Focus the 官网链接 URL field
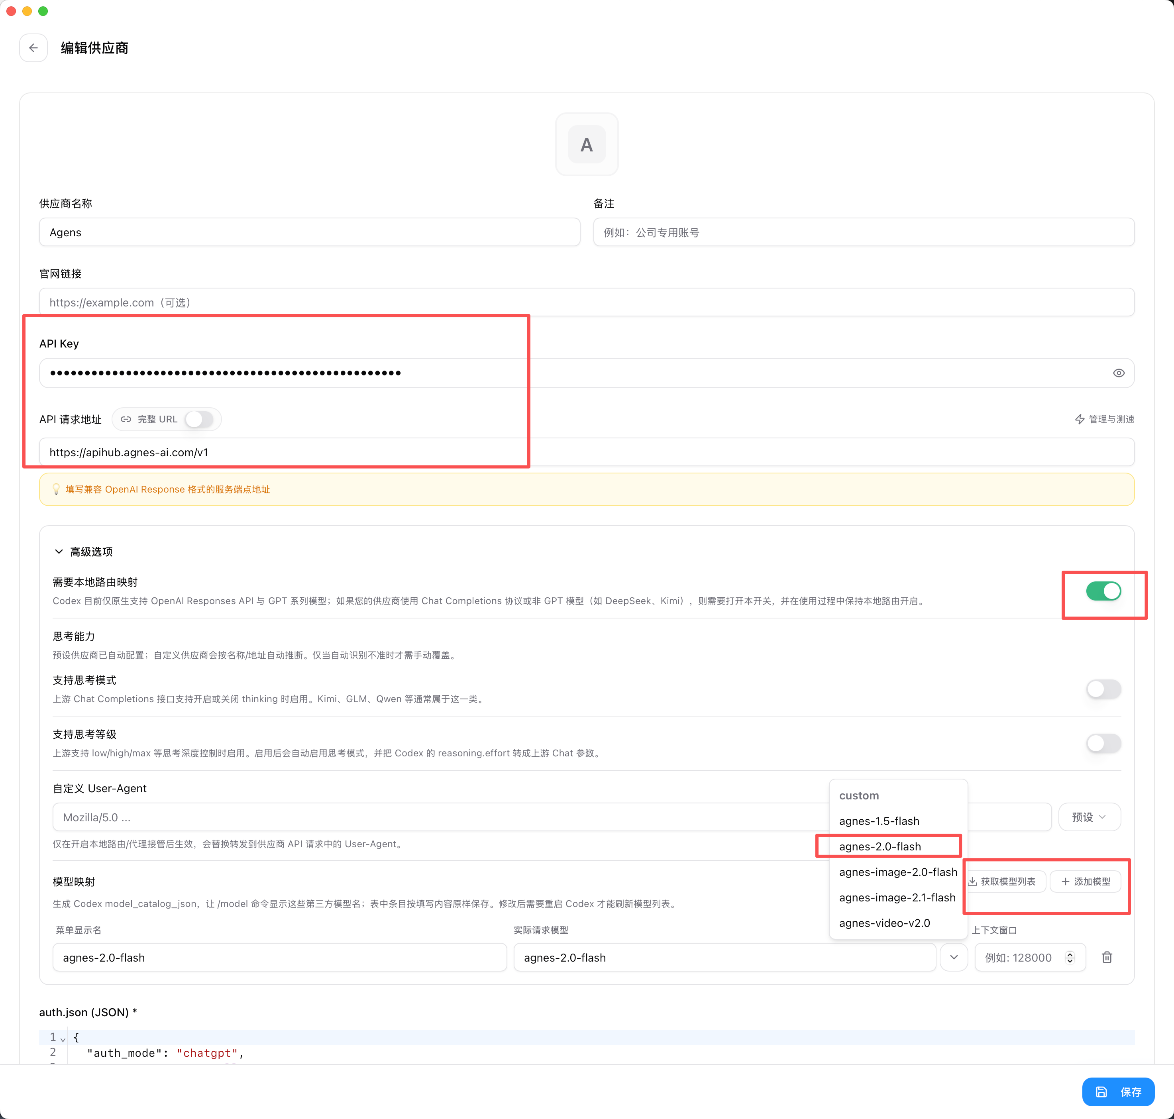 coord(587,302)
